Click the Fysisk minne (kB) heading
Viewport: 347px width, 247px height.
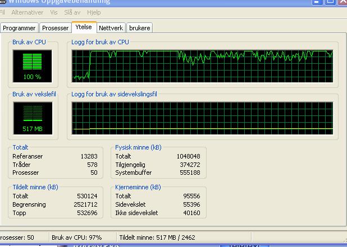138,147
